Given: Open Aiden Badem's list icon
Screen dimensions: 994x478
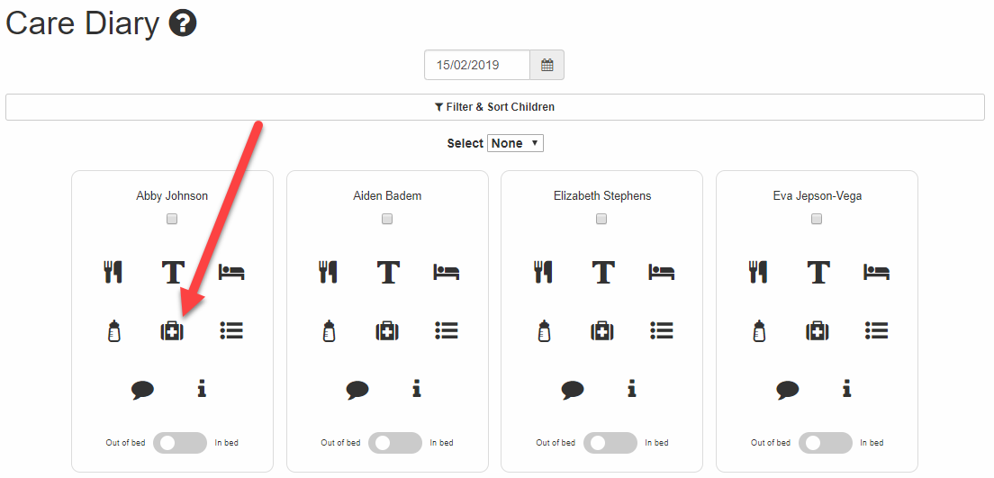Looking at the screenshot, I should click(447, 331).
